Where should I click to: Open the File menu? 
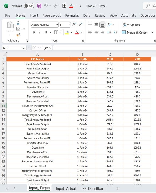pyautogui.click(x=8, y=16)
